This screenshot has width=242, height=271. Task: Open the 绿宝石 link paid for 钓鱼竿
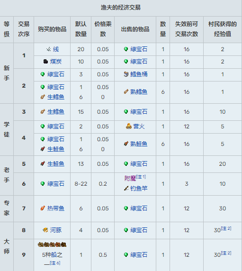pos(56,184)
